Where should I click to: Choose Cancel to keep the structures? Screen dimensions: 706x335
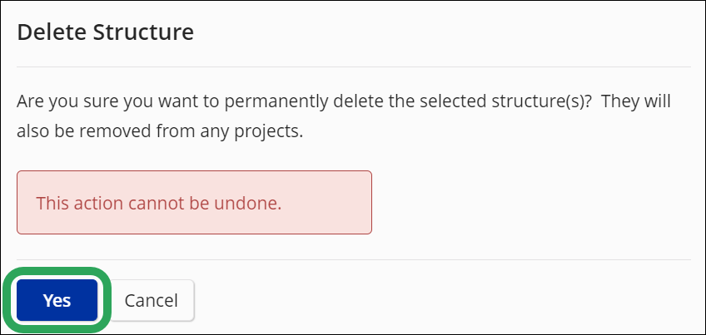click(x=151, y=300)
